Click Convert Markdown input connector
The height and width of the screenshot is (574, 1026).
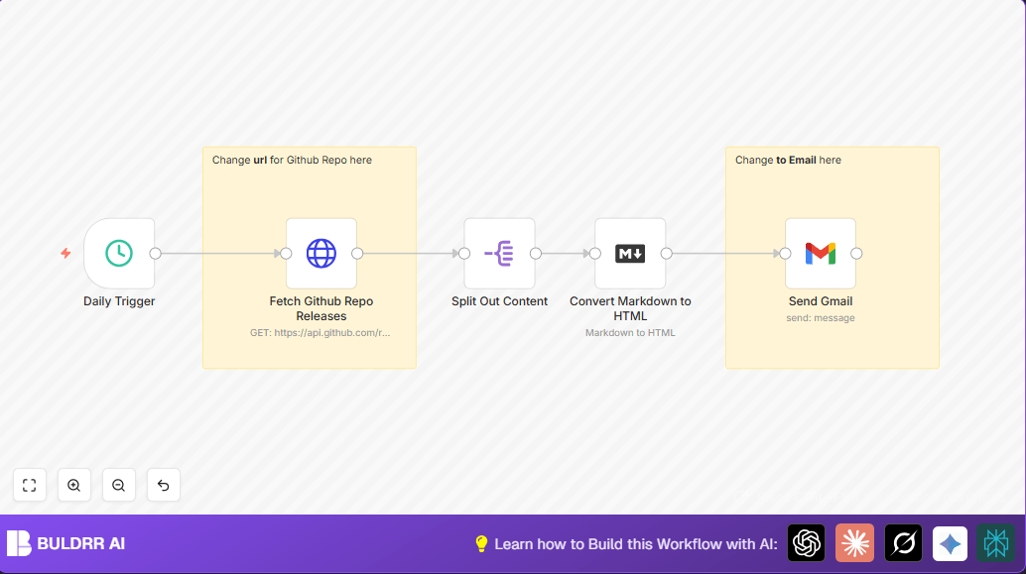point(594,254)
